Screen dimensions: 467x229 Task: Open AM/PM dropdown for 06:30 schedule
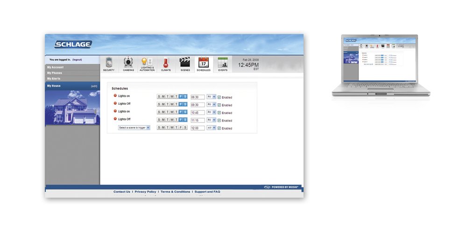211,97
